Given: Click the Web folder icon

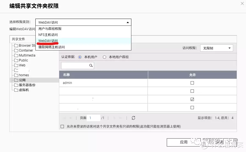Looking at the screenshot, I should tap(16, 65).
